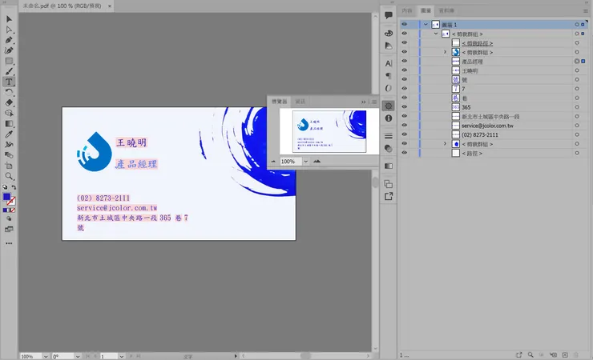Select the Rectangle tool
Viewport: 593px width, 360px height.
click(x=9, y=61)
